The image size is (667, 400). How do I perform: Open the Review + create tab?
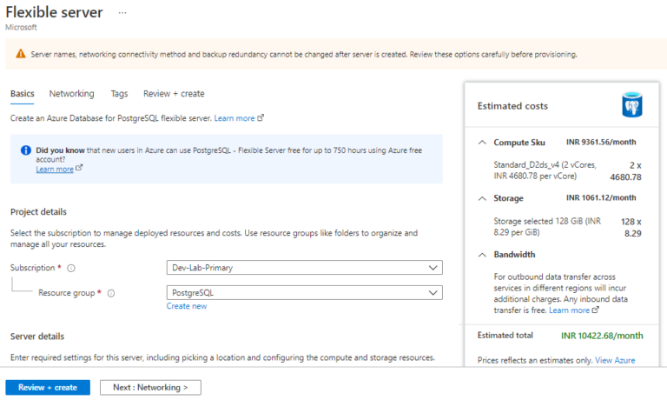click(174, 94)
